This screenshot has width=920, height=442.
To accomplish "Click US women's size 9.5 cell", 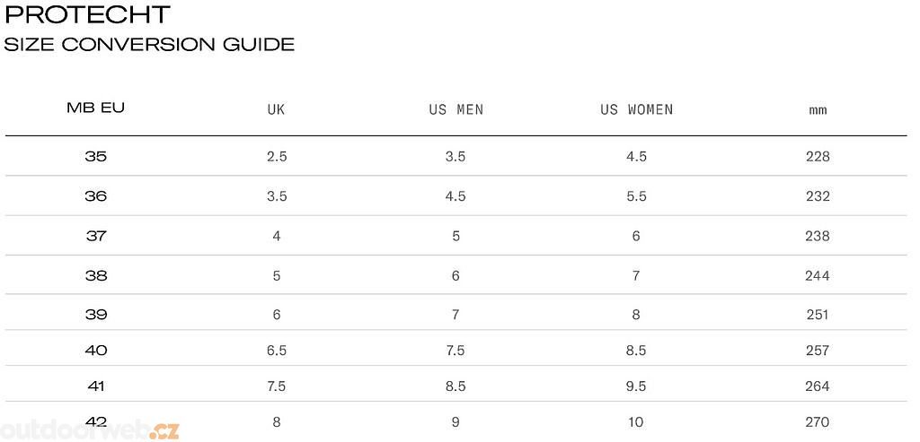I will coord(636,386).
